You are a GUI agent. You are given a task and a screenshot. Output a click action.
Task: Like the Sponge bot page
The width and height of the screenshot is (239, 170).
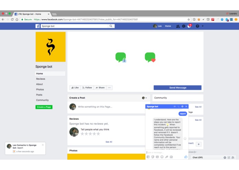coord(75,88)
